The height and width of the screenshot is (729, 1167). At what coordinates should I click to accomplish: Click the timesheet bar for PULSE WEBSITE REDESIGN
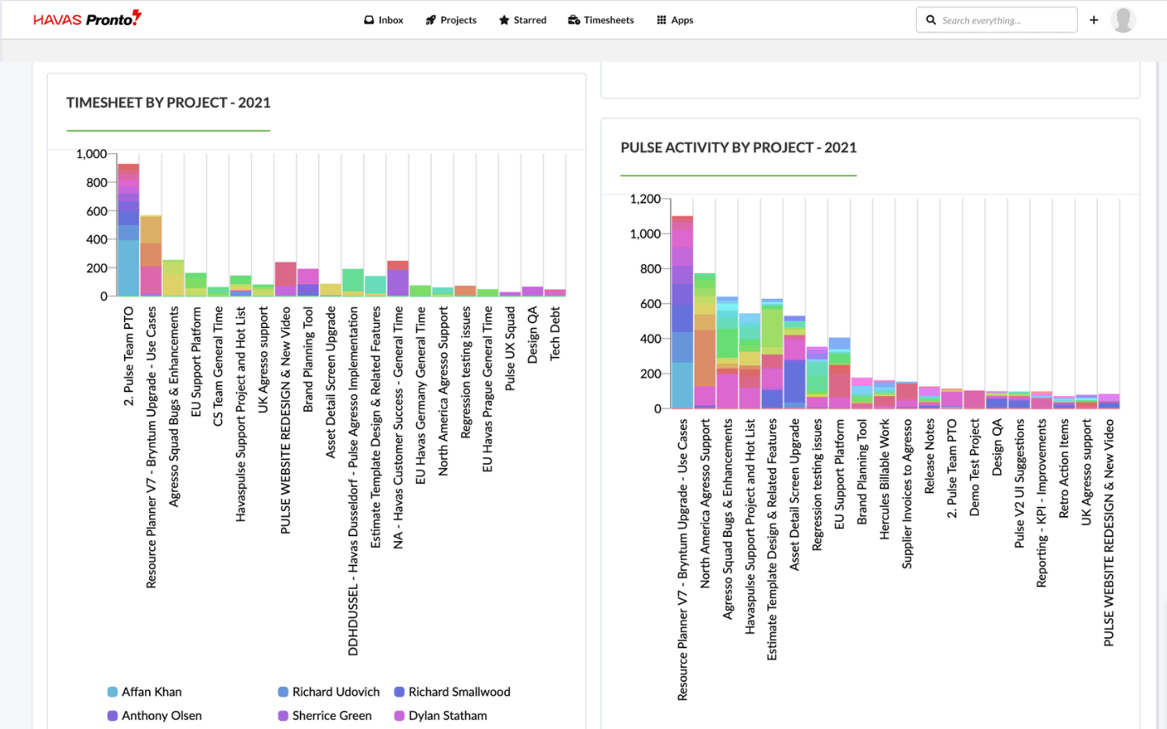285,279
